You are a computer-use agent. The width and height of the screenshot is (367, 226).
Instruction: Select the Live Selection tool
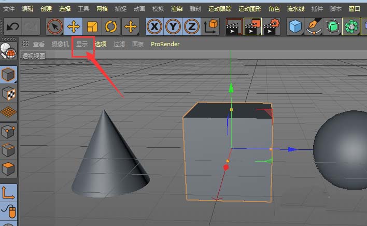(x=55, y=26)
